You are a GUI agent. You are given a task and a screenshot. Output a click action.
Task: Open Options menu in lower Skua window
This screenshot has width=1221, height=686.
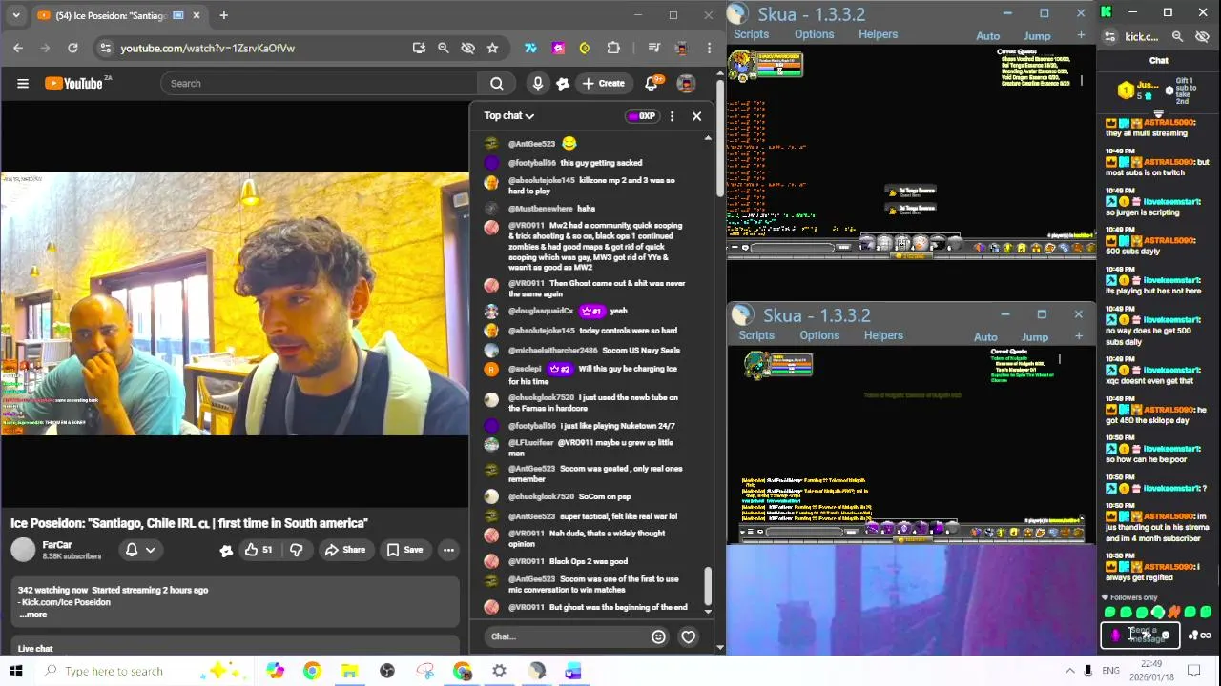pos(819,335)
